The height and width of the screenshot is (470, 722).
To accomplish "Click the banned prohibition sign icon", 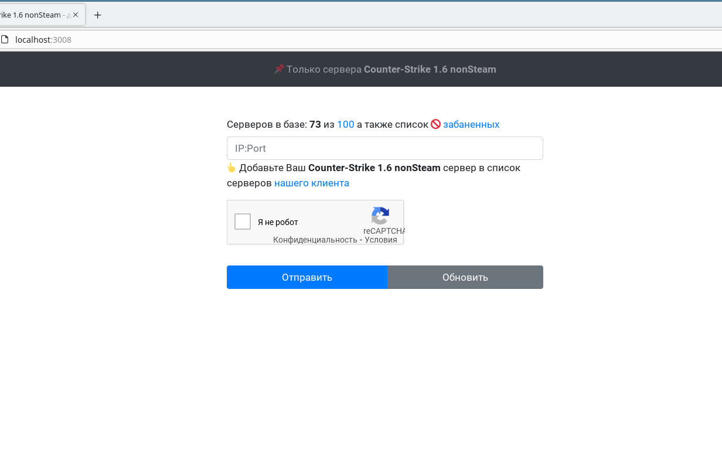I will tap(435, 124).
